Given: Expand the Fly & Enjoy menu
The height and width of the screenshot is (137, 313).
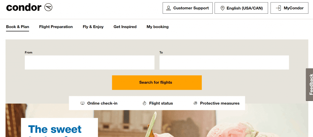Looking at the screenshot, I should click(93, 27).
